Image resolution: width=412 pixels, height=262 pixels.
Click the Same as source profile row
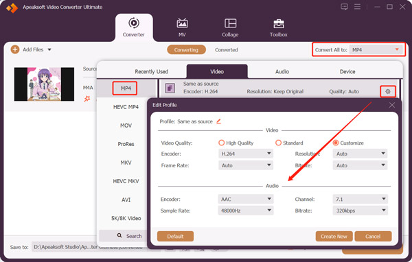click(x=279, y=88)
